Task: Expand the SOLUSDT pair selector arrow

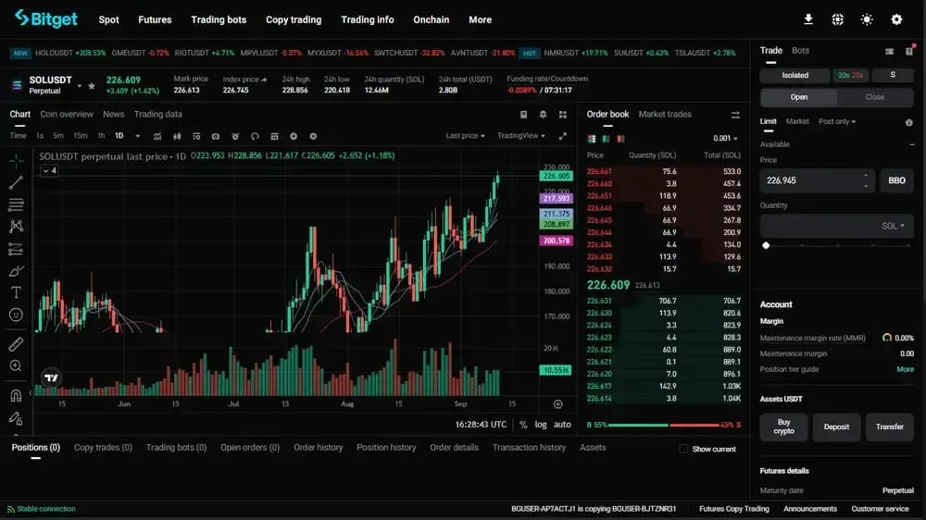Action: [x=79, y=85]
